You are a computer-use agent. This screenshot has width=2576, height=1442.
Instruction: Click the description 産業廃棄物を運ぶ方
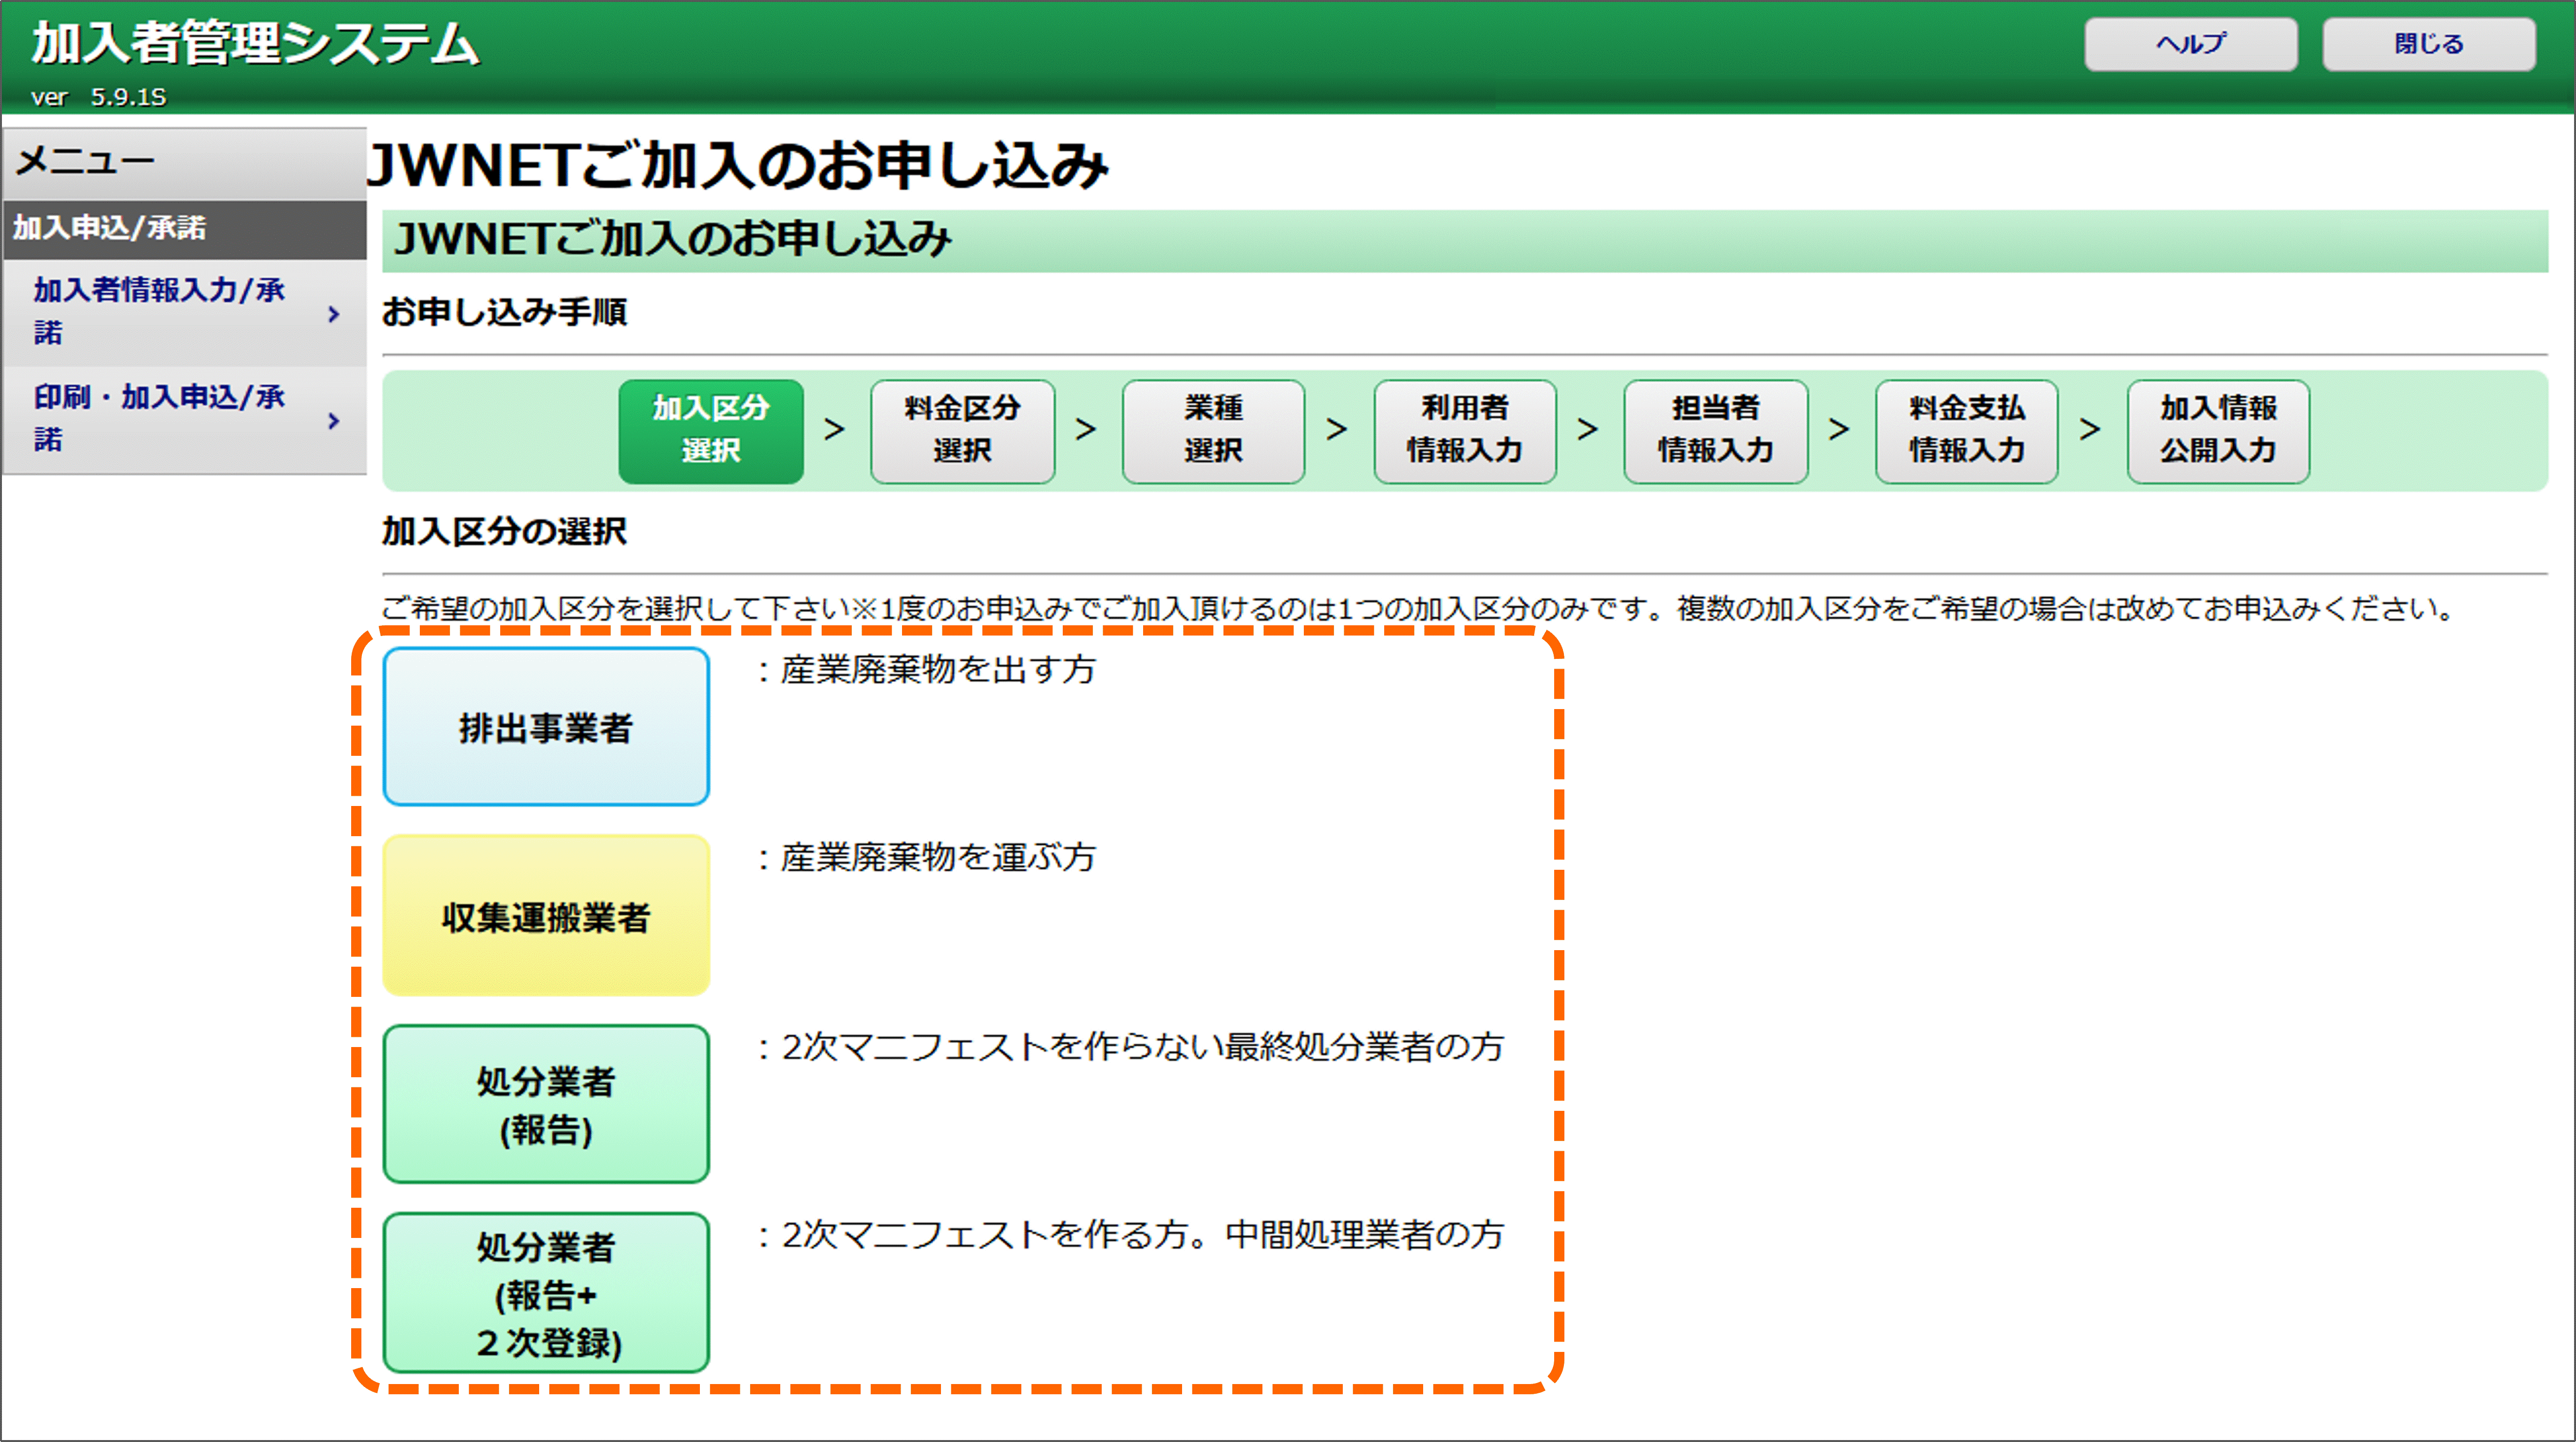[938, 857]
